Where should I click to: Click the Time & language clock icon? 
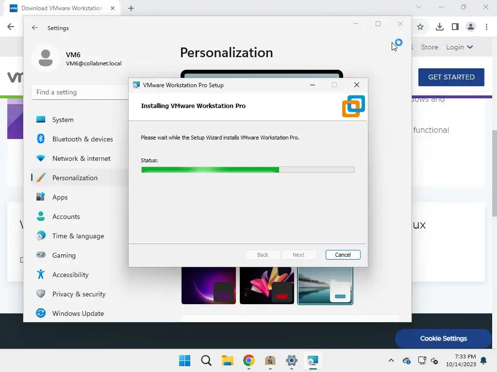pyautogui.click(x=41, y=236)
